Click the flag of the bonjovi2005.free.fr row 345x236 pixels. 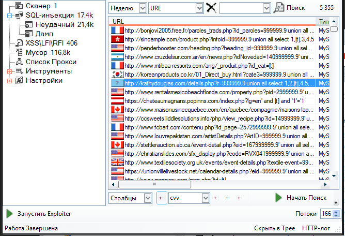(117, 31)
